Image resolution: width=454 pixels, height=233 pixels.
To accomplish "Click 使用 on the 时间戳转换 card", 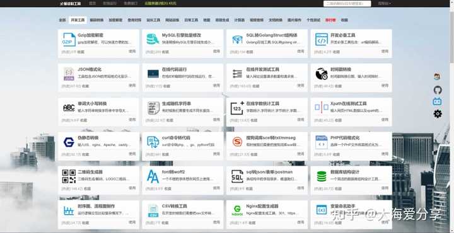I will click(385, 86).
